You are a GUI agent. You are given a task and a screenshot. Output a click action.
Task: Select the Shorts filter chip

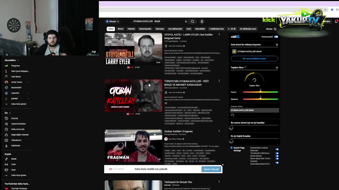coord(121,29)
